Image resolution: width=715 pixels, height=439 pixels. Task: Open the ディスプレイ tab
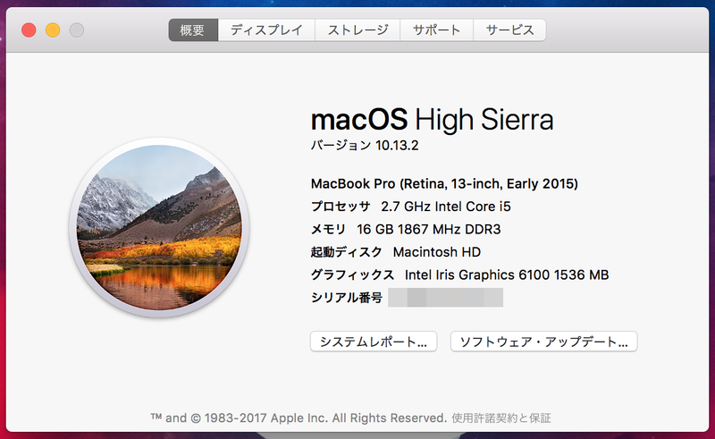pos(266,30)
